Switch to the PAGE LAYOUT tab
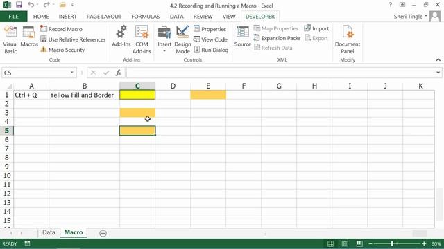This screenshot has height=249, width=444. coord(104,17)
